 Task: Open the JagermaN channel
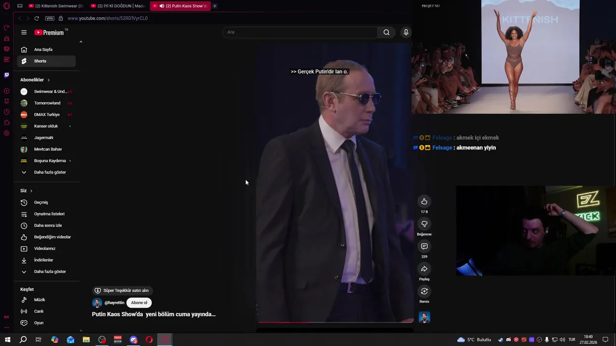[46, 137]
